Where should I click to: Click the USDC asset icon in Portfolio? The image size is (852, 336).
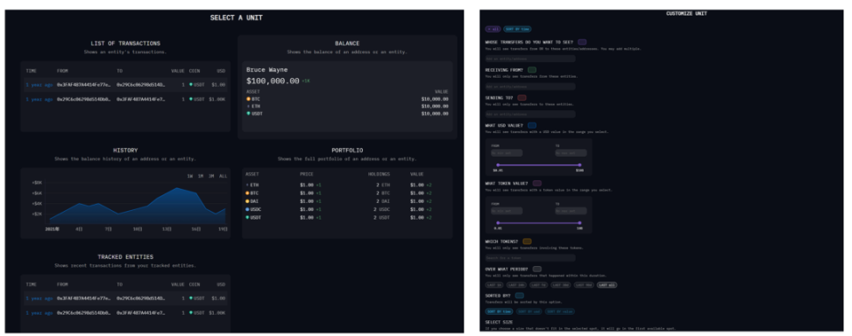[247, 209]
